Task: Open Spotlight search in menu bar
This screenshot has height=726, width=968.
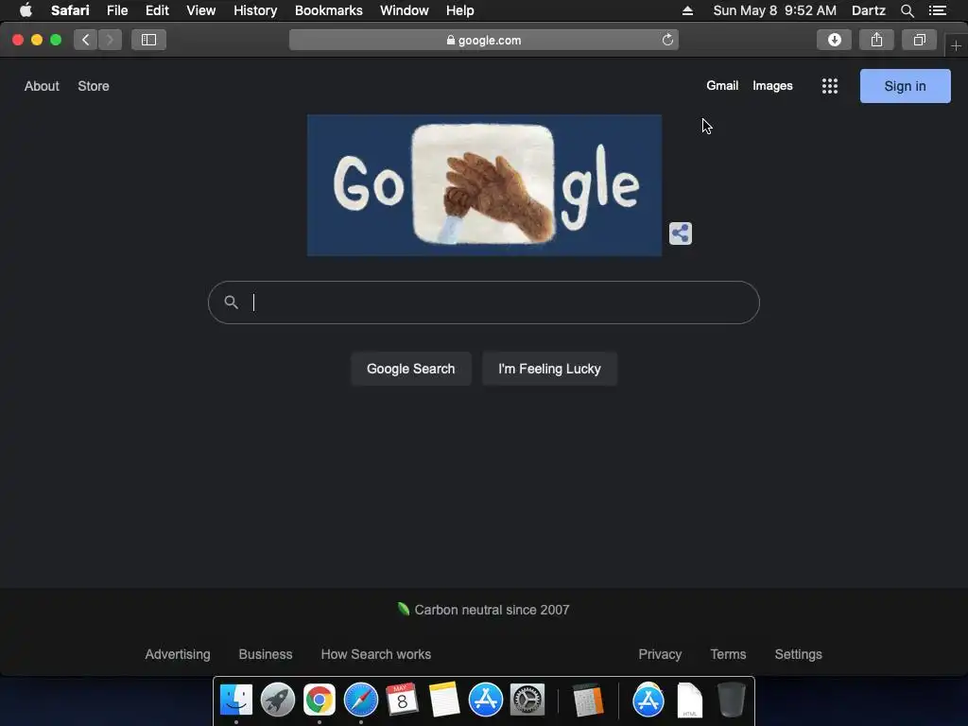Action: (x=907, y=10)
